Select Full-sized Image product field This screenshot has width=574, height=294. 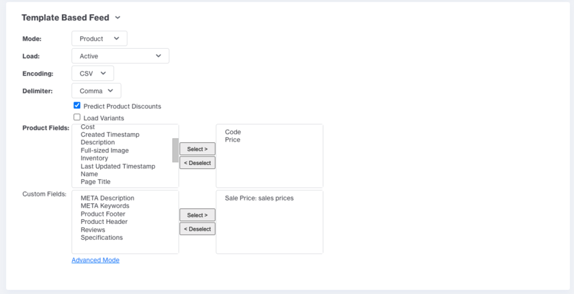click(105, 150)
